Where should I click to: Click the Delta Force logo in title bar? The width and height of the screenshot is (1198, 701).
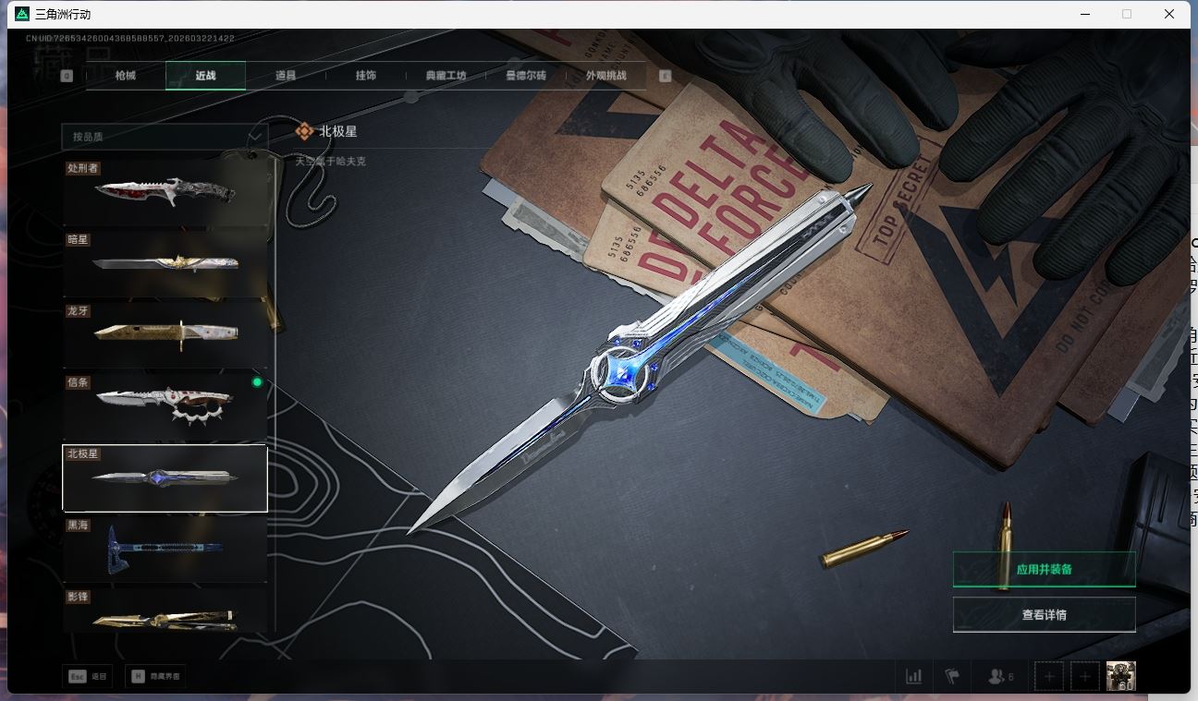(22, 14)
